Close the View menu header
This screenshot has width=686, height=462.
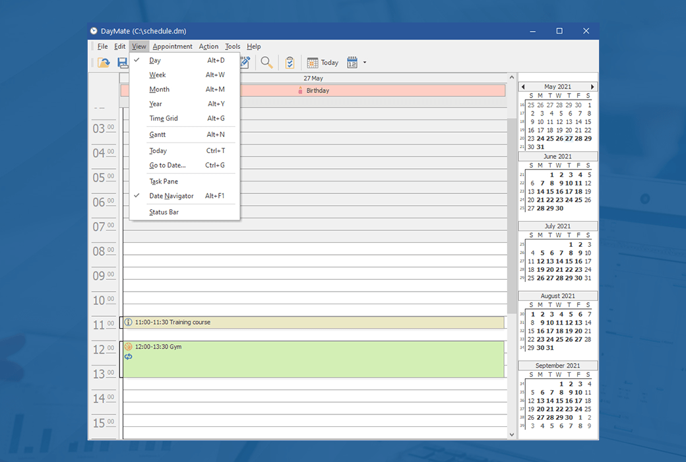pyautogui.click(x=139, y=46)
